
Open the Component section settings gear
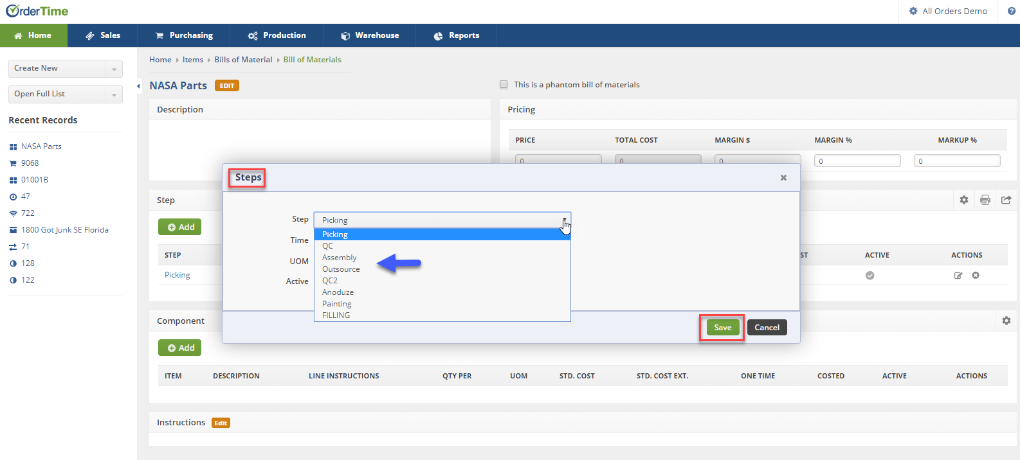[x=1006, y=321]
